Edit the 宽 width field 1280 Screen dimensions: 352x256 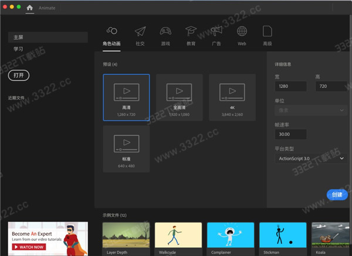pyautogui.click(x=291, y=86)
